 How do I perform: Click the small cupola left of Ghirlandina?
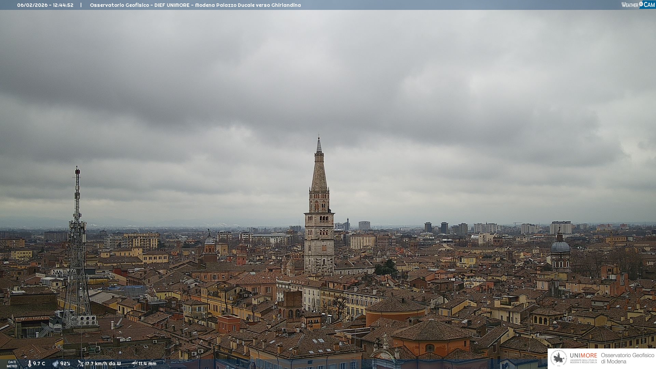point(209,240)
